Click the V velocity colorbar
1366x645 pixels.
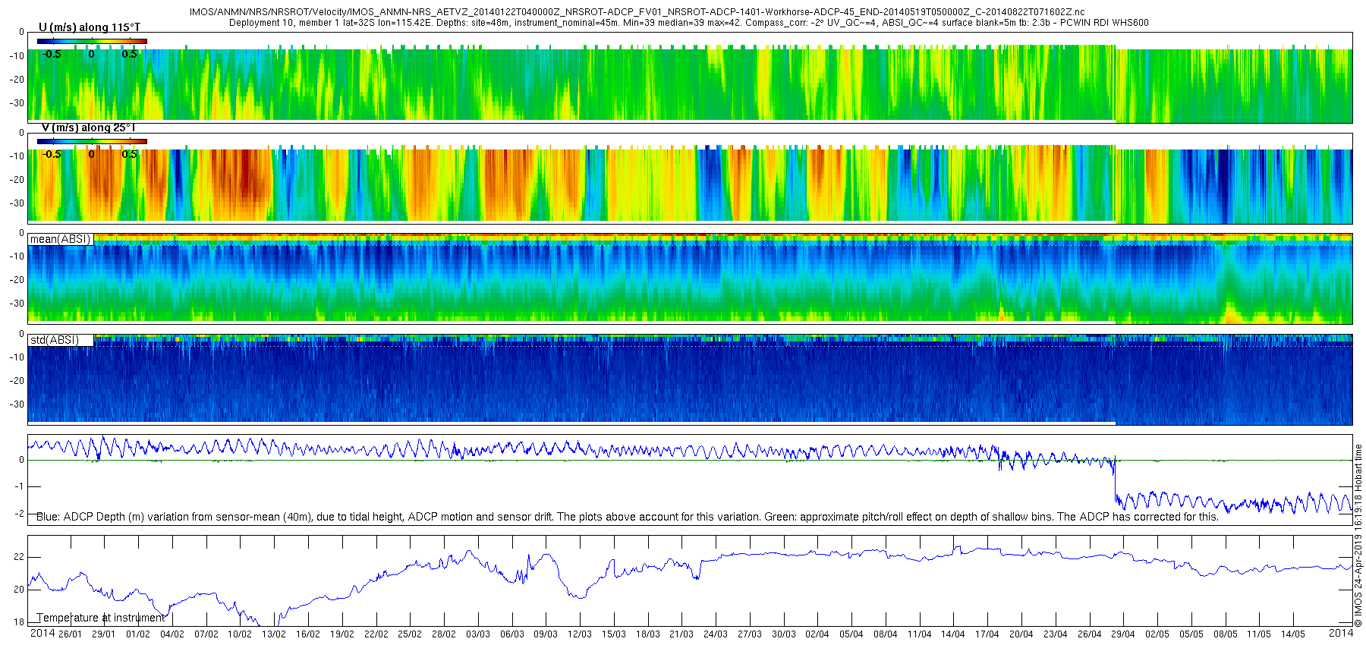click(92, 141)
